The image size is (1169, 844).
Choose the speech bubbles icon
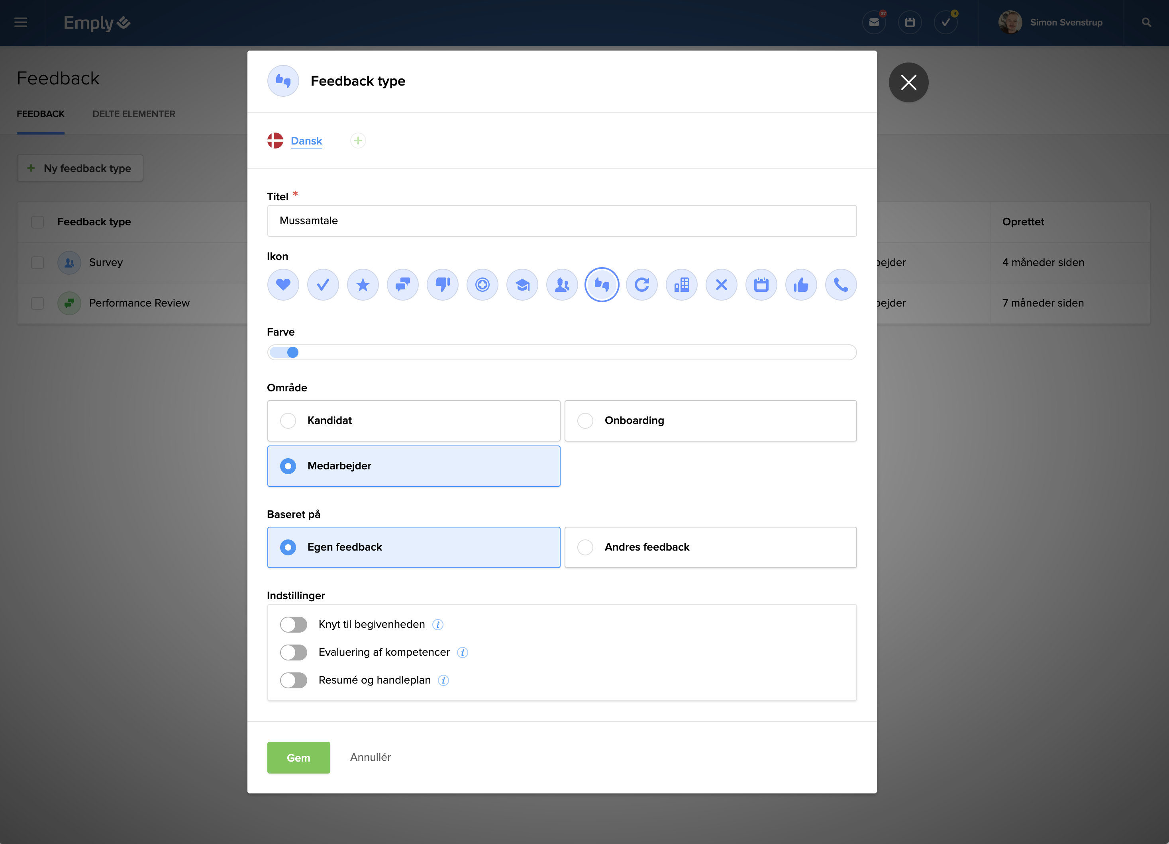[x=402, y=284]
